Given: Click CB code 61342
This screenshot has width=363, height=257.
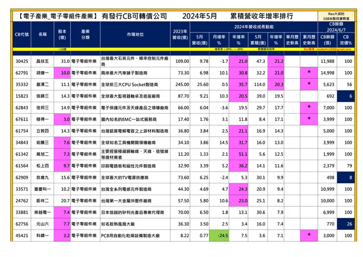Looking at the screenshot, I should [x=22, y=154].
